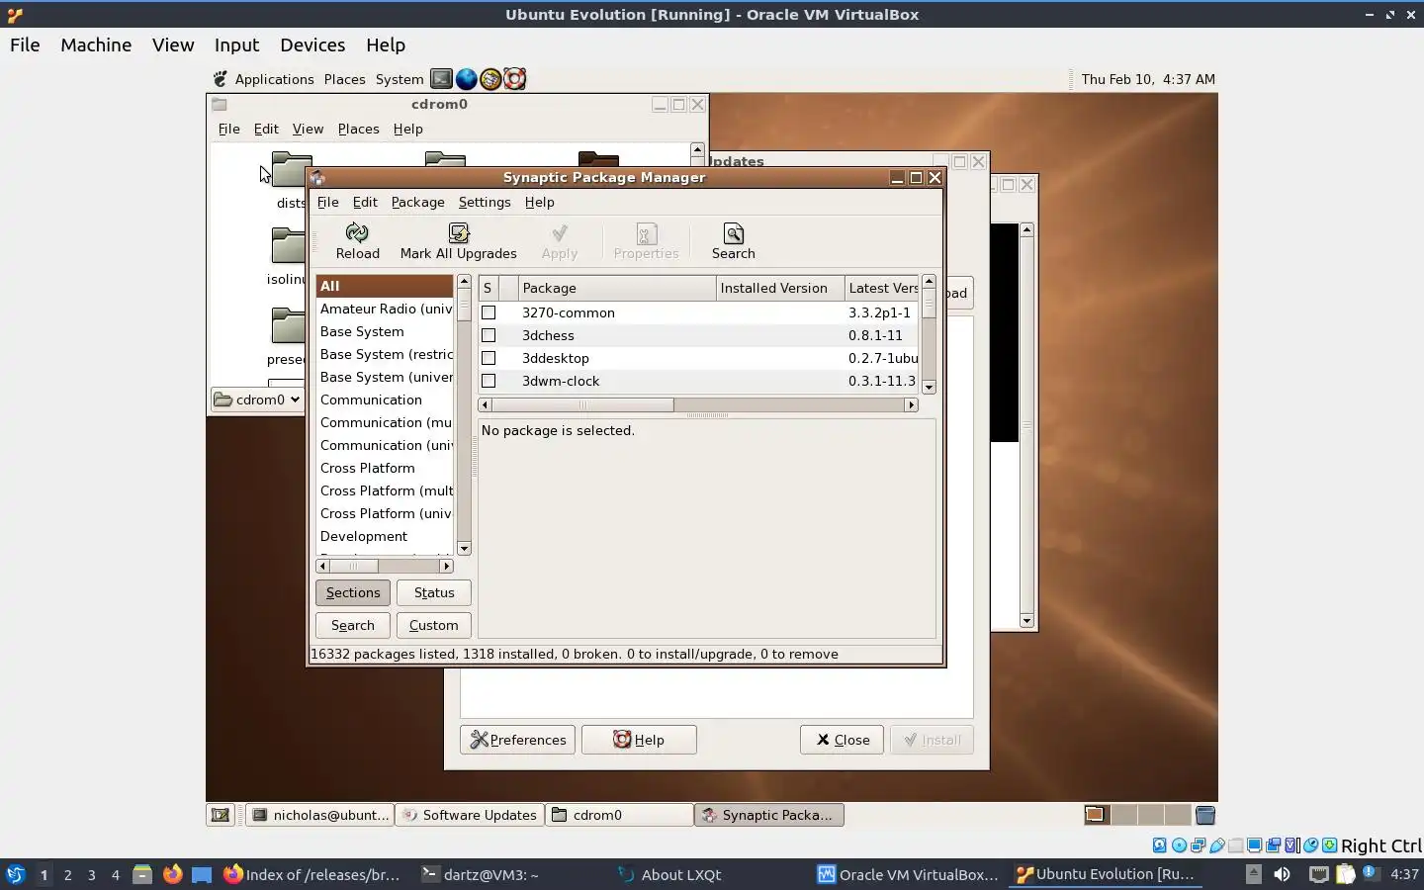Open the trash icon in guest bottom panel
This screenshot has height=890, width=1424.
pyautogui.click(x=1204, y=815)
